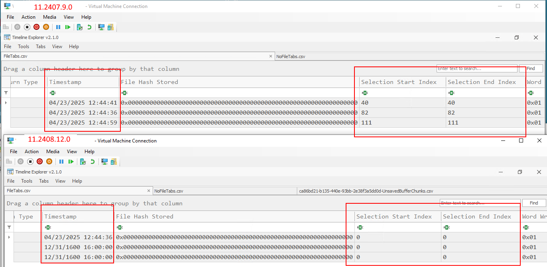Click Turn Off icon in 11.2407.9.0 window
The image size is (547, 267).
(x=27, y=27)
